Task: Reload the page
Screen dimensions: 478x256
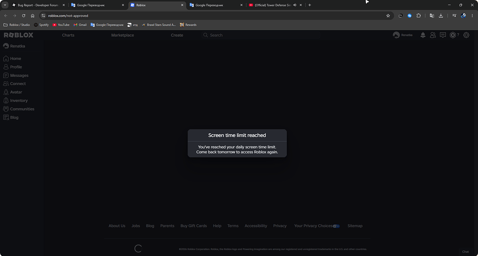Action: pyautogui.click(x=24, y=16)
